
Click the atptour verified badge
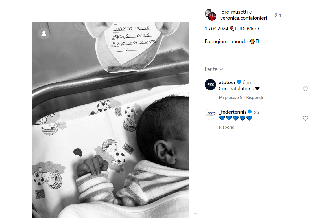coord(239,82)
